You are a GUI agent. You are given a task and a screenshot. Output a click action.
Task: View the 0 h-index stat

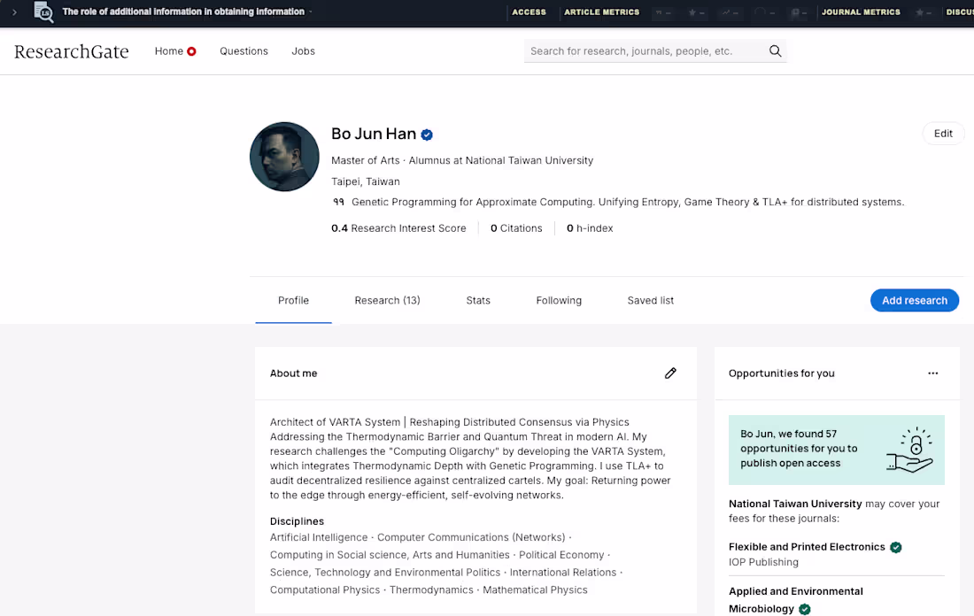pos(590,227)
